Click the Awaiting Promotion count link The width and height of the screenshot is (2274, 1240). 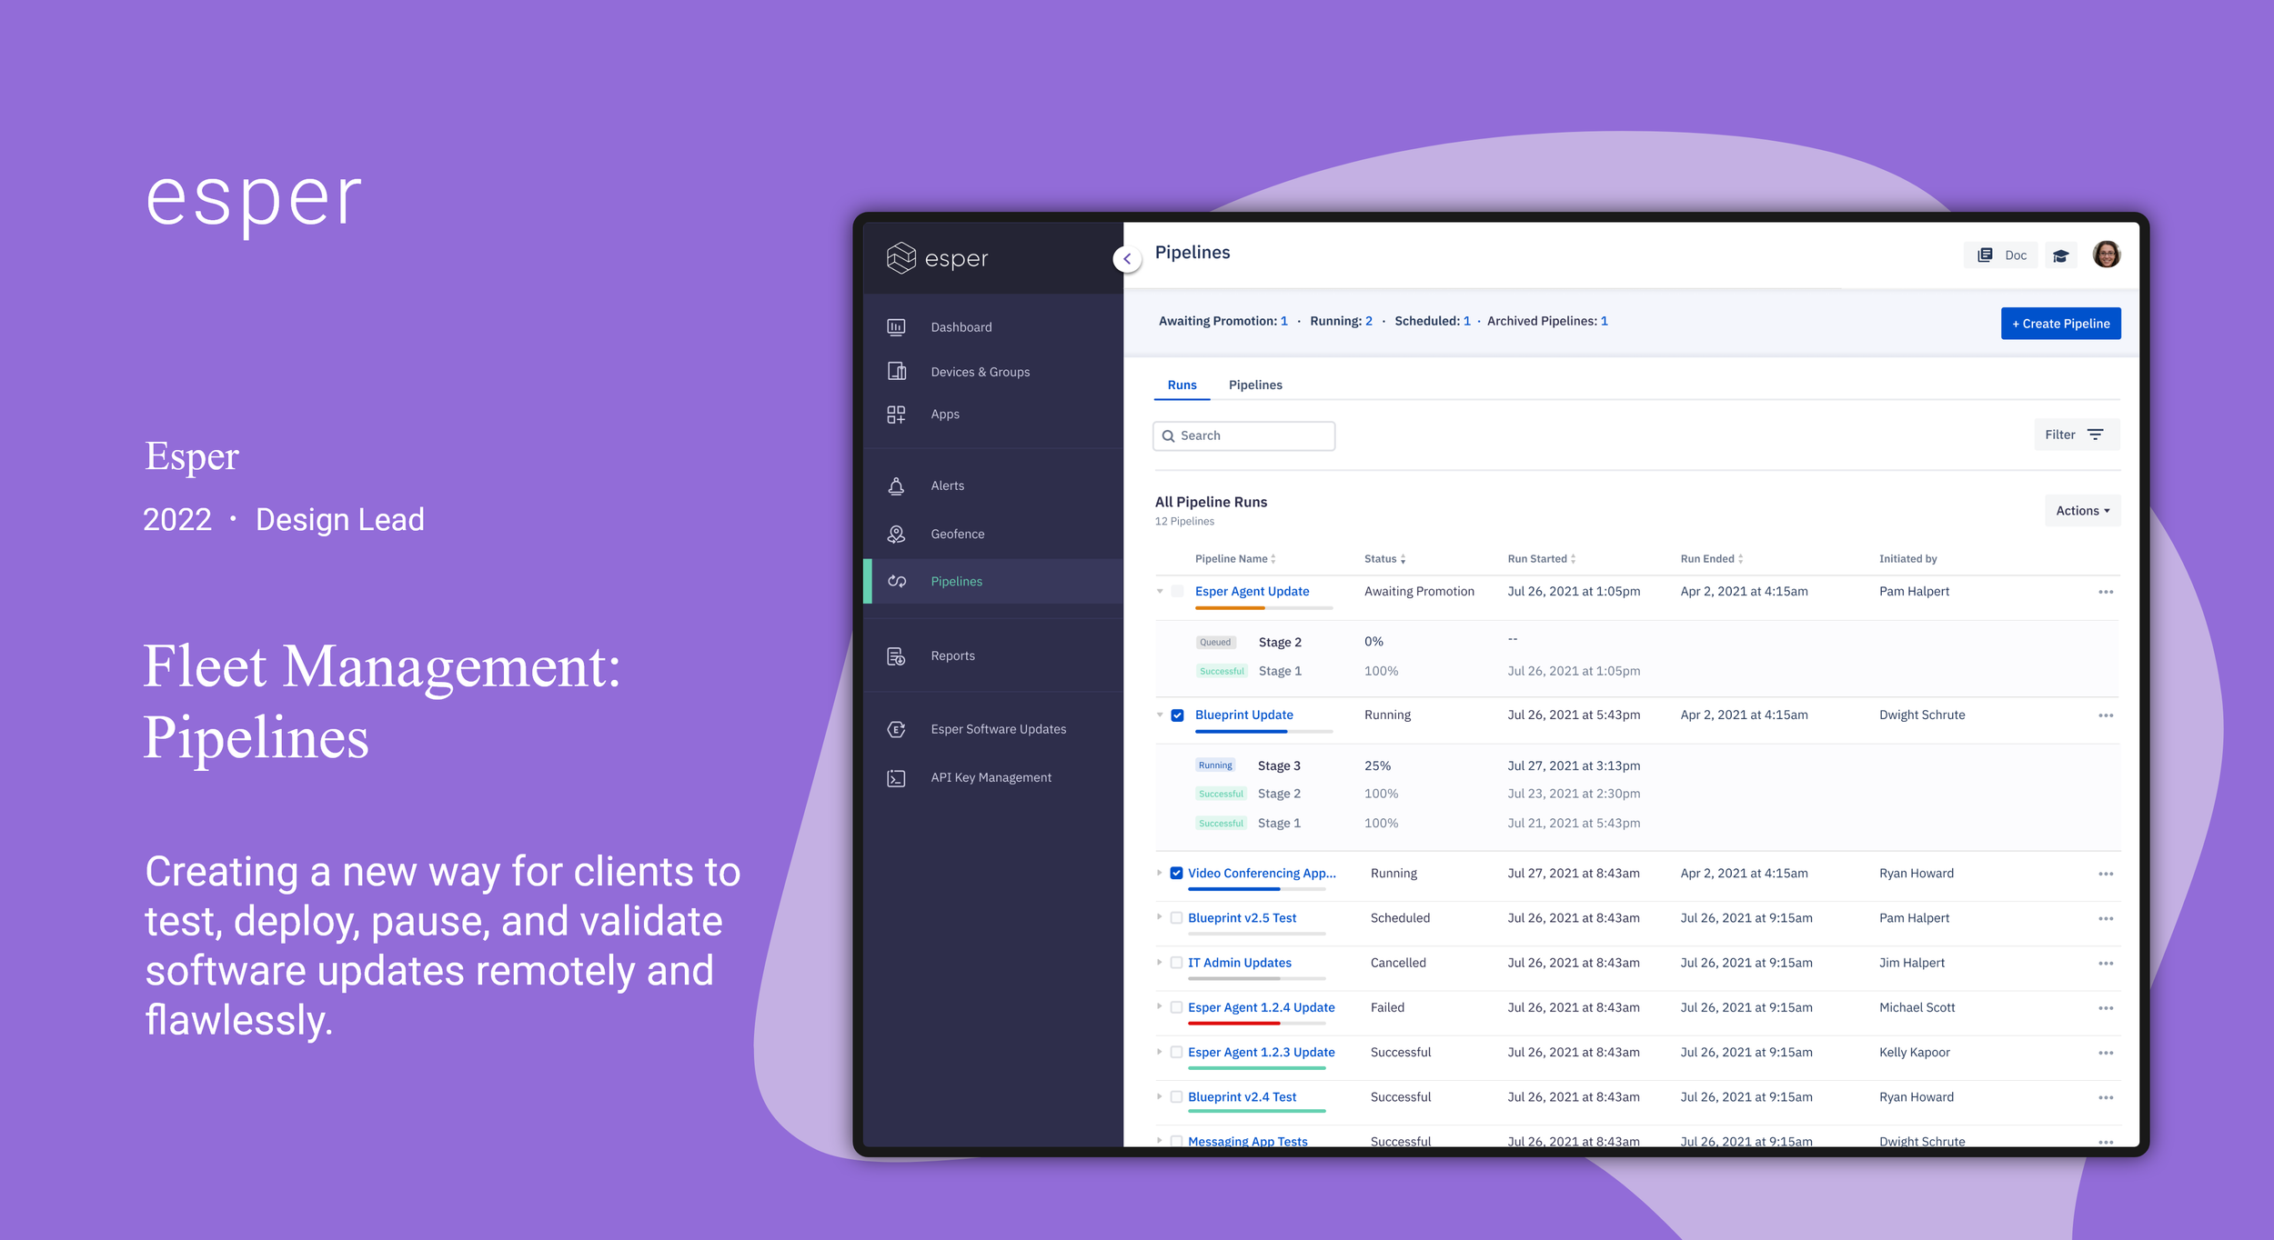pos(1283,321)
